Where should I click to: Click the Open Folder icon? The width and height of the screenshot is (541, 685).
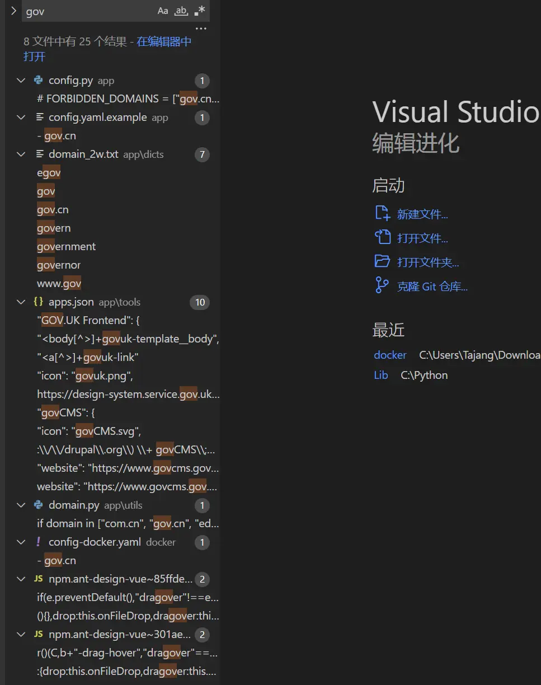click(382, 261)
